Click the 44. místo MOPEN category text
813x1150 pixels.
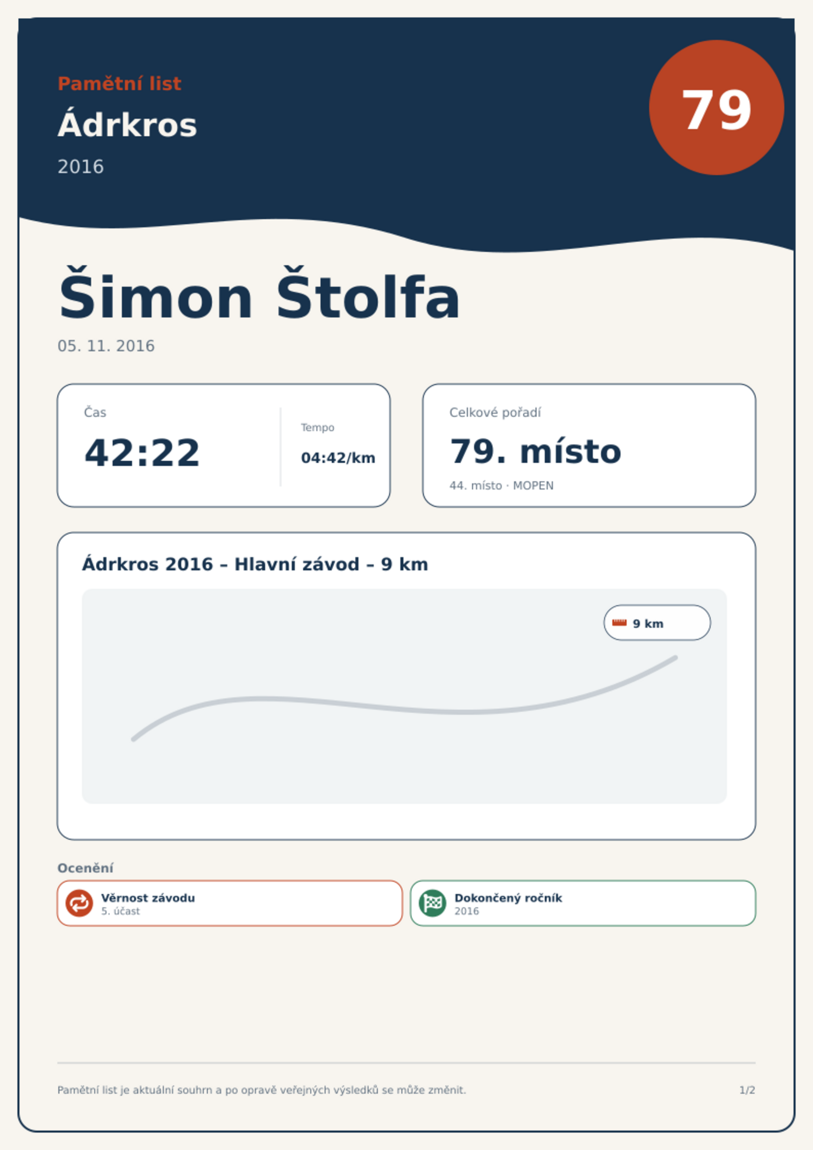[x=501, y=485]
